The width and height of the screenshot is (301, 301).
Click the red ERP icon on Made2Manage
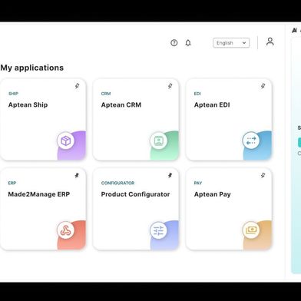coord(66,230)
